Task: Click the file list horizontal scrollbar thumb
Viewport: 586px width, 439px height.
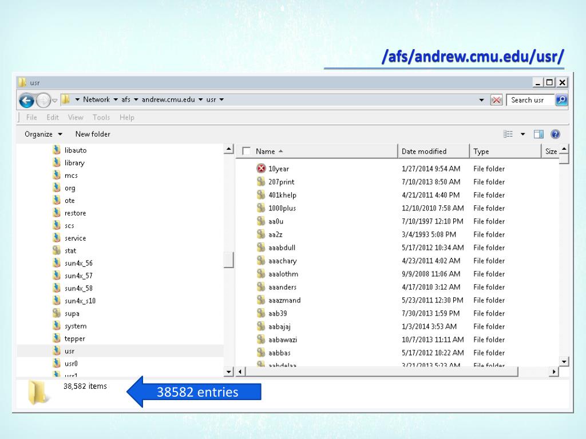Action: [x=382, y=372]
